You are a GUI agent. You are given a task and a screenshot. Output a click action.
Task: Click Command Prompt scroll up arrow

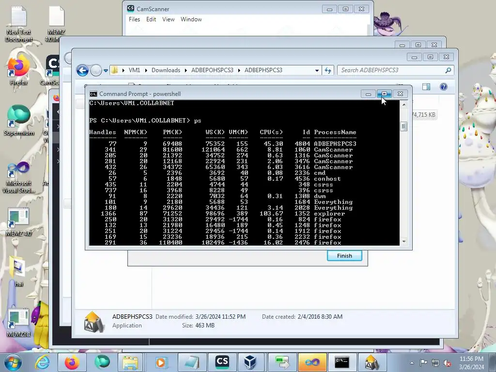point(403,105)
